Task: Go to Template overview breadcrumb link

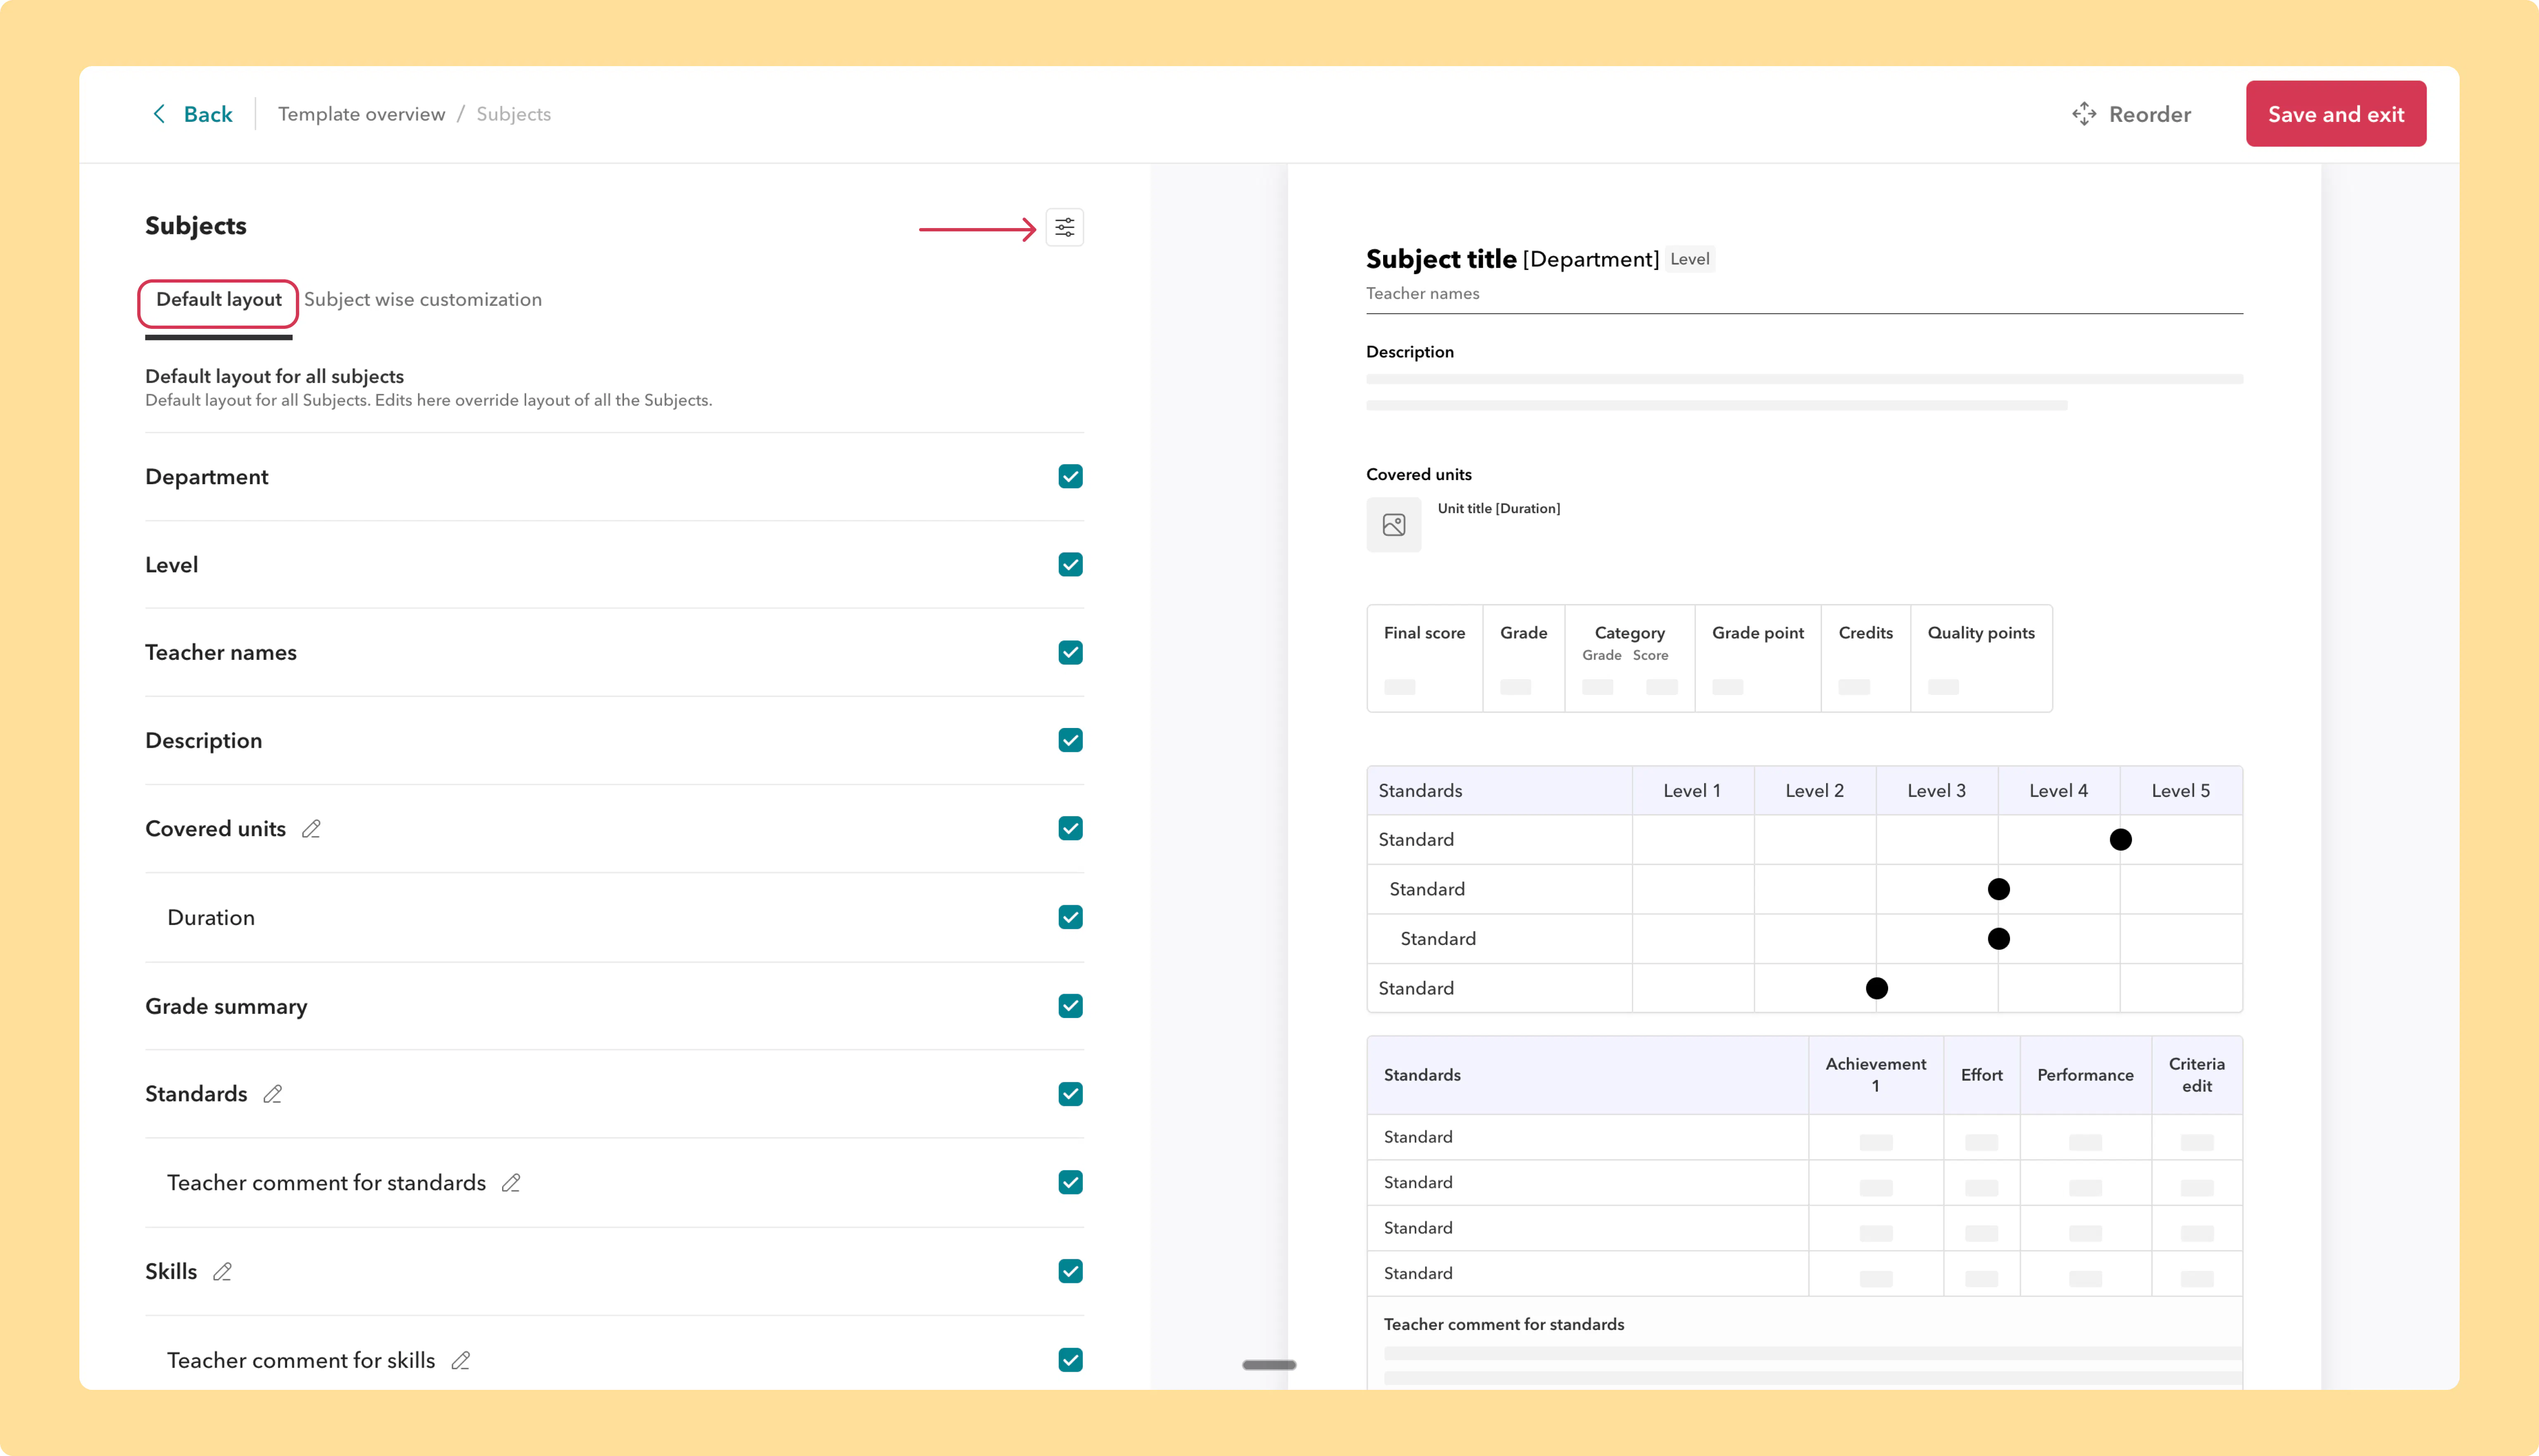Action: tap(361, 114)
